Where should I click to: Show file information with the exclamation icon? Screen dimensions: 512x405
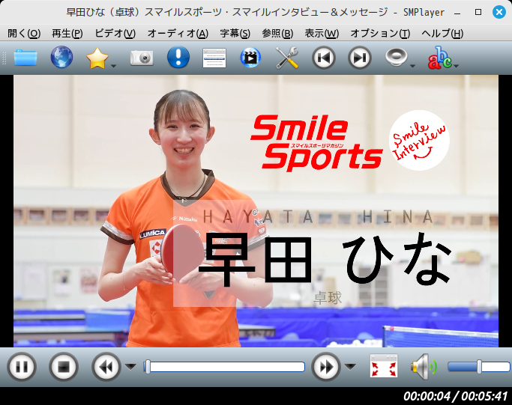pos(178,58)
